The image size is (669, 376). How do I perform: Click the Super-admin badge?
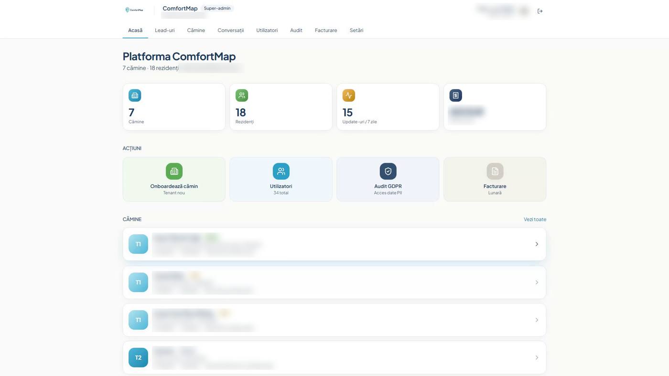217,8
